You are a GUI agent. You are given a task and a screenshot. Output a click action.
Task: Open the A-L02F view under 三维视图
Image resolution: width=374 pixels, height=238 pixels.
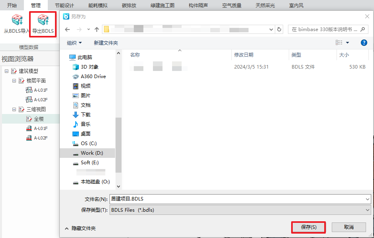click(x=37, y=138)
